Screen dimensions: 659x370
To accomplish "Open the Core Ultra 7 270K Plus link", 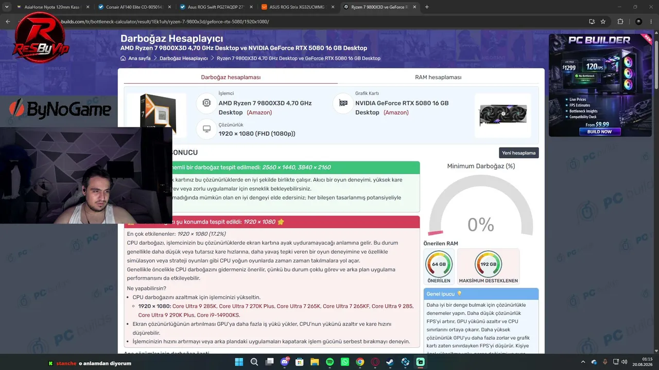I will 247,306.
